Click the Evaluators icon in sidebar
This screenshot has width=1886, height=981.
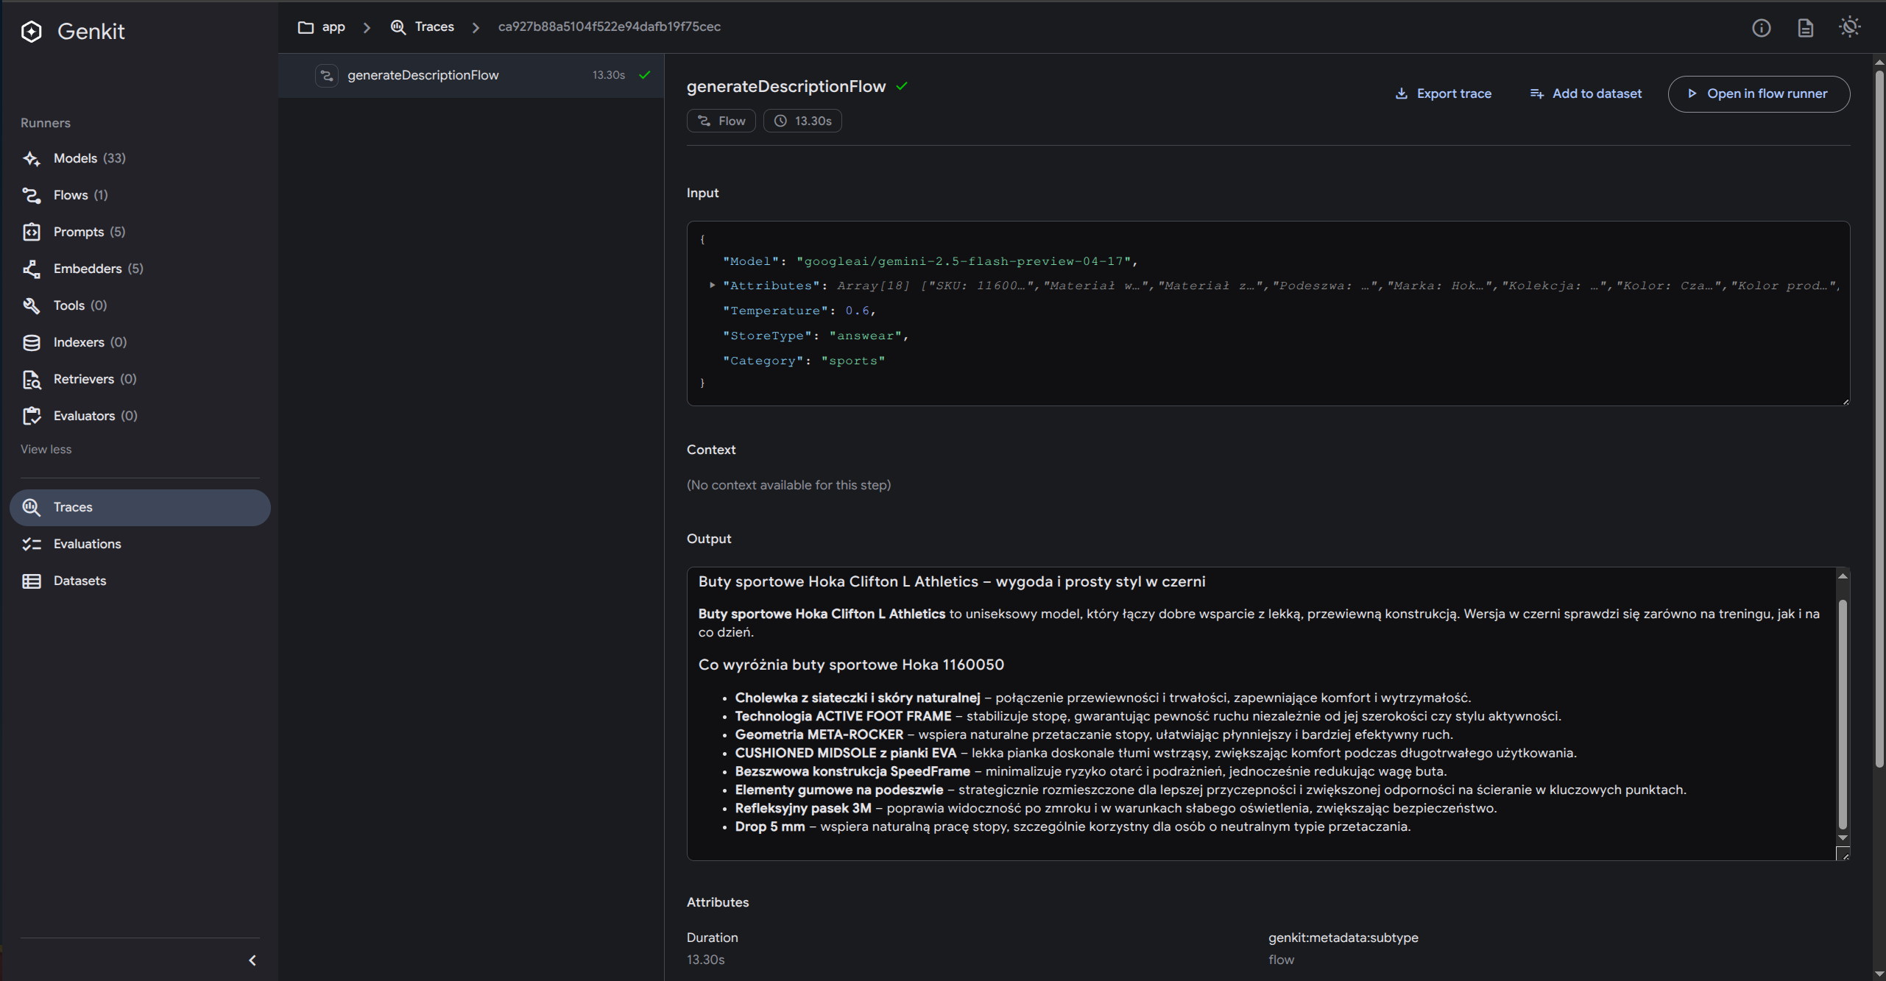[31, 416]
